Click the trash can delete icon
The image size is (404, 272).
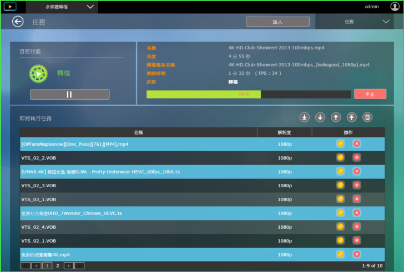click(x=367, y=117)
